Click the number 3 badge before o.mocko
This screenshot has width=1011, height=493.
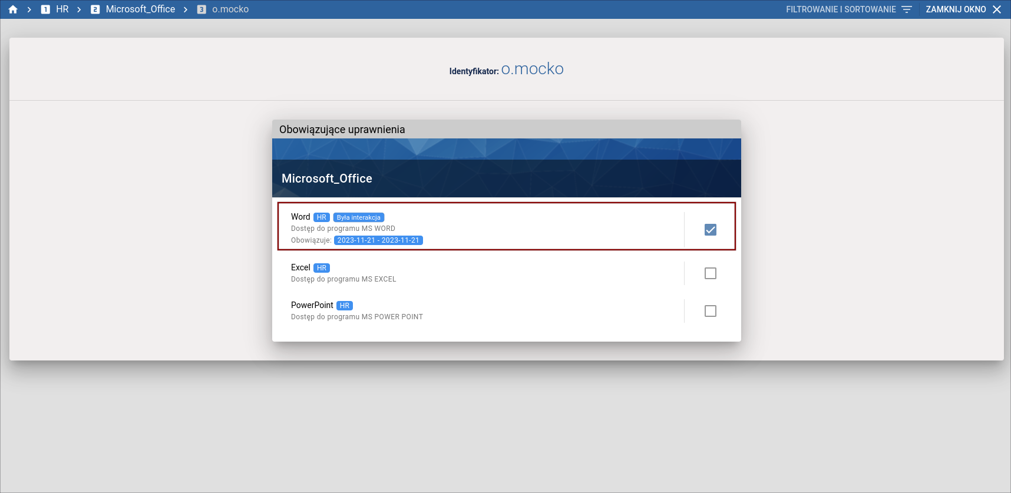[x=201, y=9]
